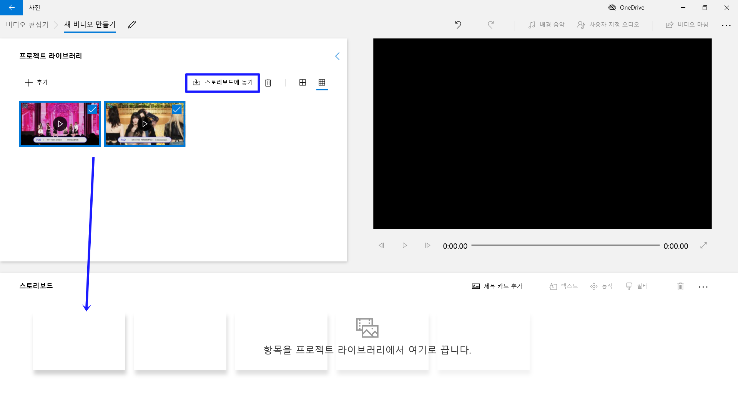Uncheck the pink stage video clip
The width and height of the screenshot is (738, 396).
(92, 110)
